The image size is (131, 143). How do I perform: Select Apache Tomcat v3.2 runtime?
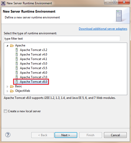pos(34,50)
